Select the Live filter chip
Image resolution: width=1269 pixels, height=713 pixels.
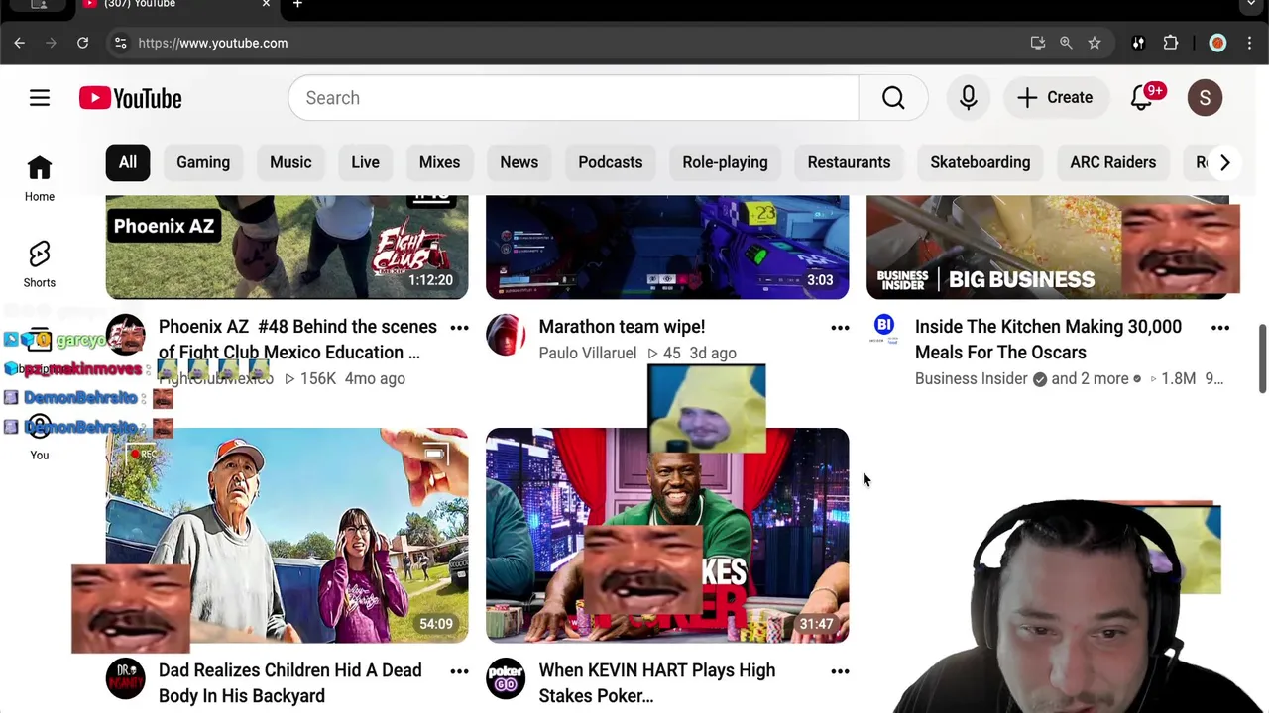[x=365, y=162]
